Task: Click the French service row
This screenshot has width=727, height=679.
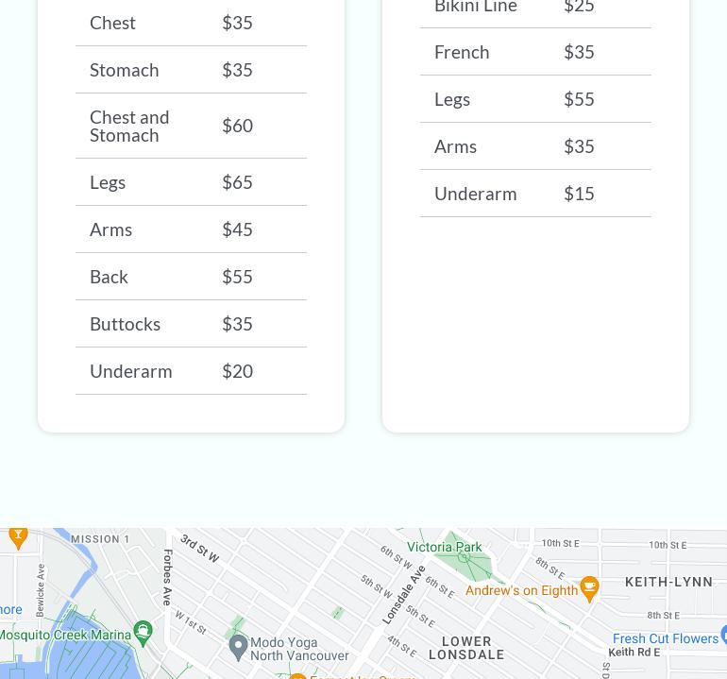Action: tap(535, 52)
